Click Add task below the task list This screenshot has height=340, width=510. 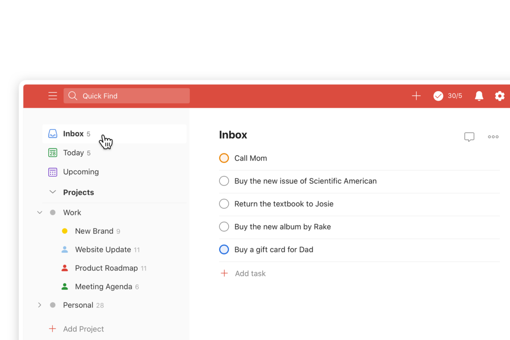tap(250, 273)
